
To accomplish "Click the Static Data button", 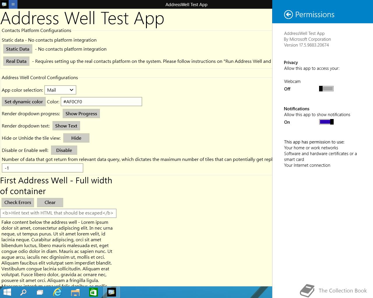I will point(18,49).
